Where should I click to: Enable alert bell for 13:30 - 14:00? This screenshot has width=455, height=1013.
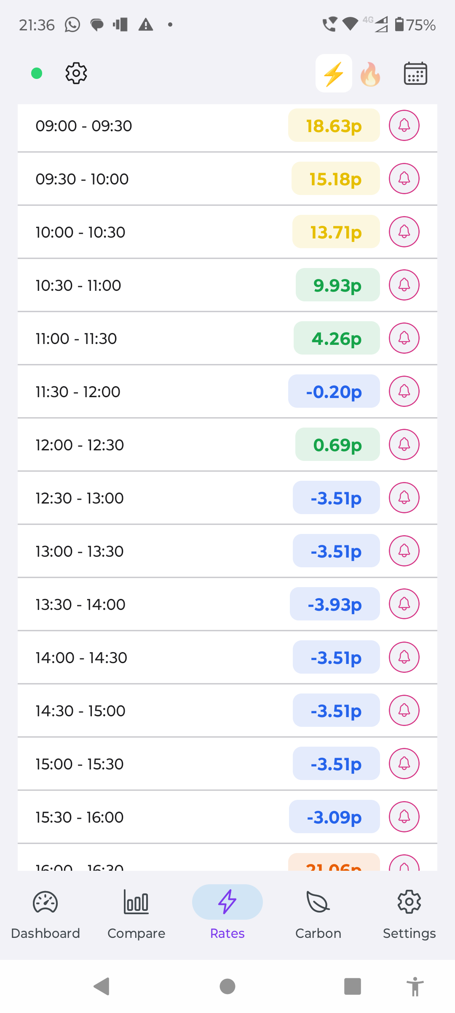tap(404, 604)
